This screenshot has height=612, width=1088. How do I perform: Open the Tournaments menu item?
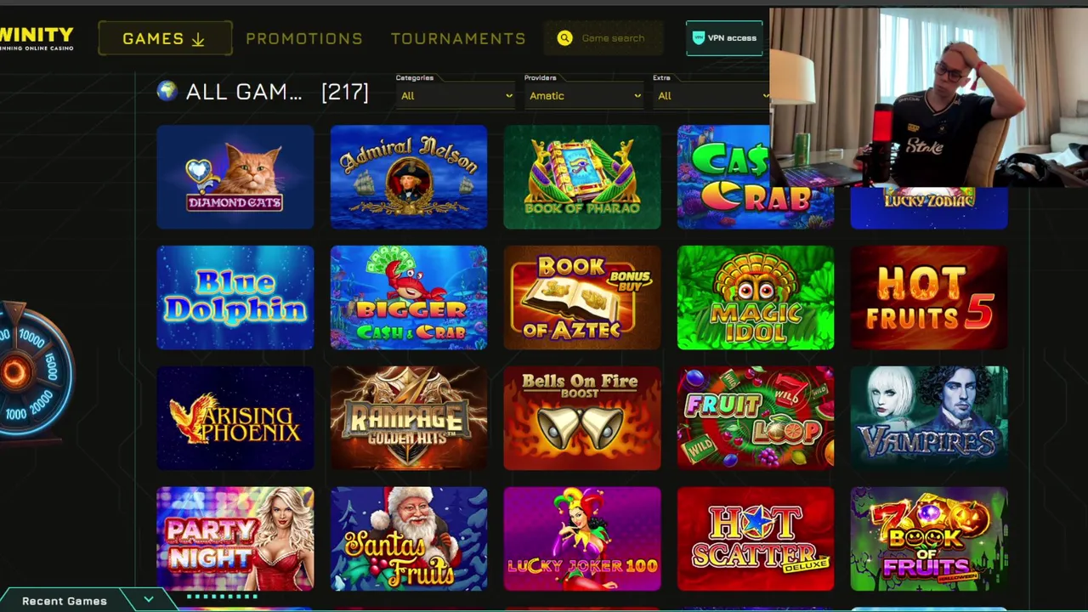[x=458, y=39]
